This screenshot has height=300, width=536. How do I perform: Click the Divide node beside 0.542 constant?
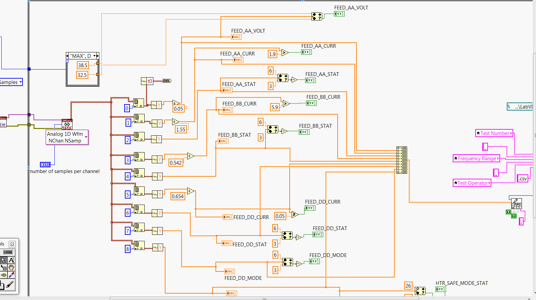pos(191,156)
